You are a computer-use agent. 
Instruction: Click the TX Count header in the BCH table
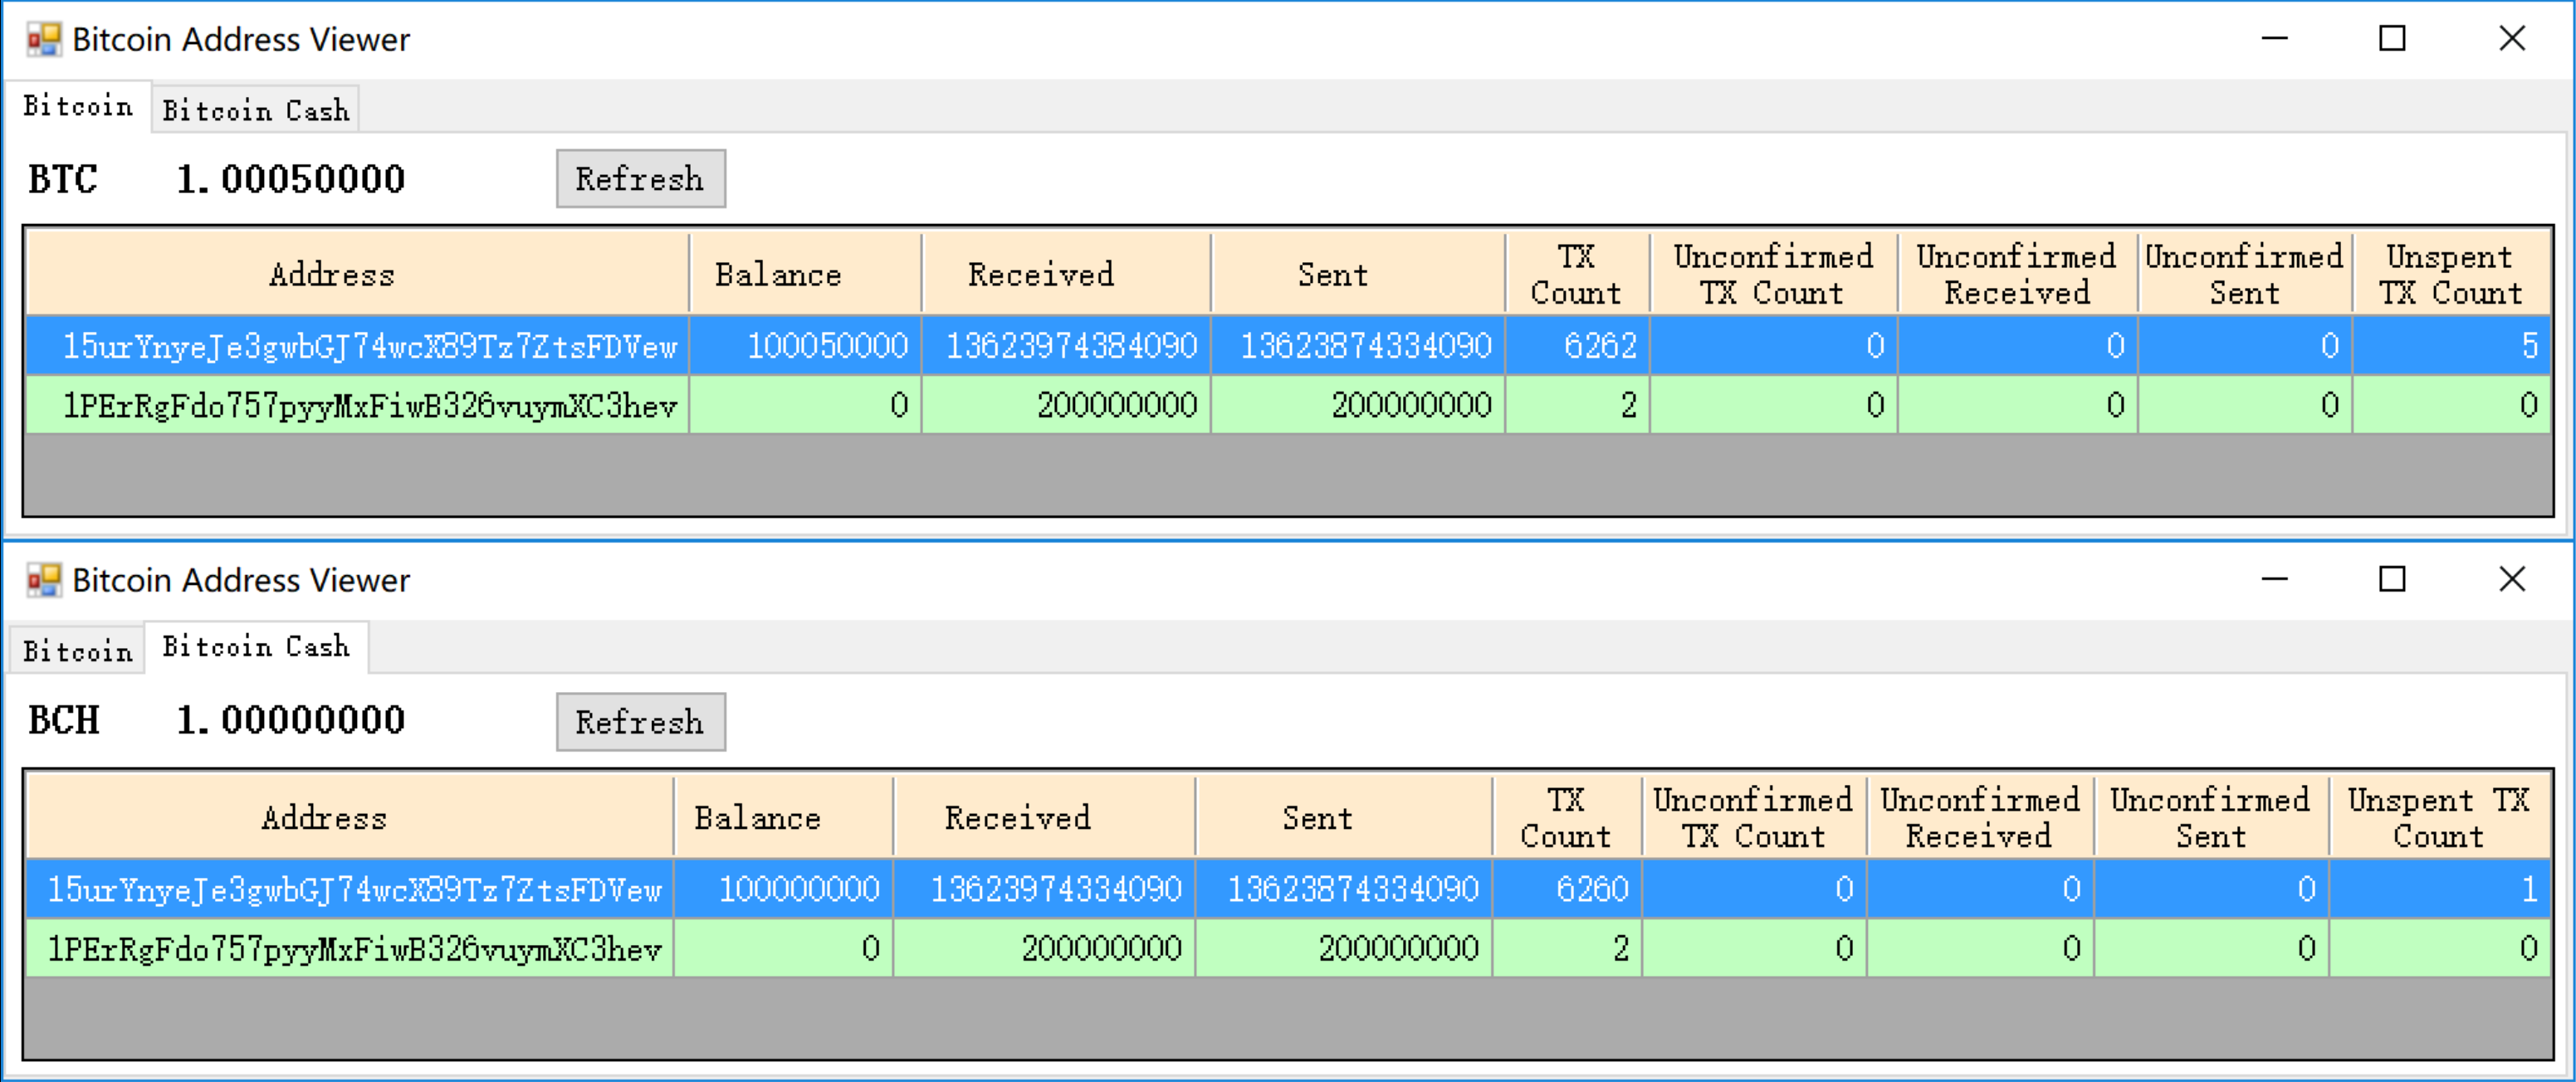coord(1567,817)
